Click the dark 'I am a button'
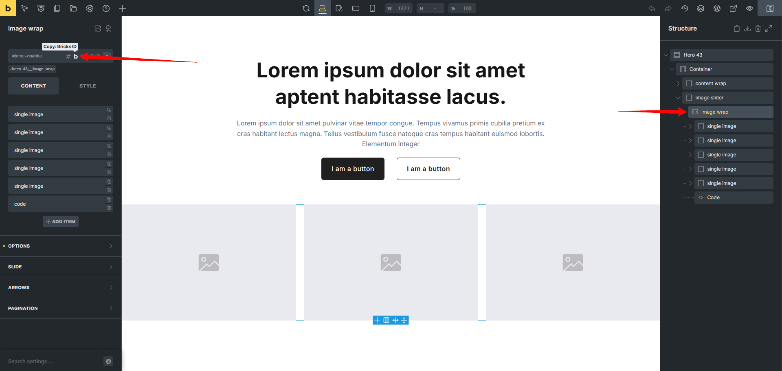782x371 pixels. point(353,169)
